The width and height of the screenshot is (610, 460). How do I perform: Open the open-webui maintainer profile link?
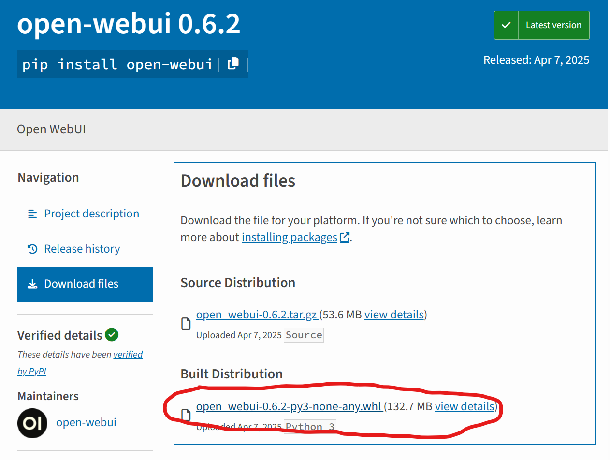[86, 422]
